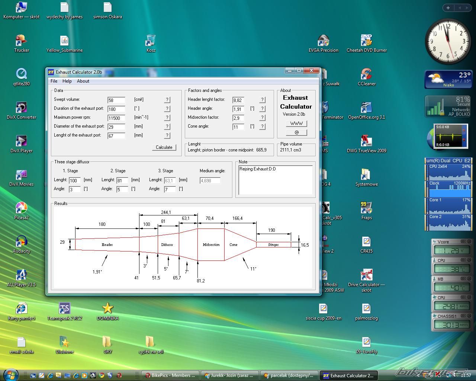
Task: Select the Picasa2 desktop icon
Action: (x=22, y=211)
